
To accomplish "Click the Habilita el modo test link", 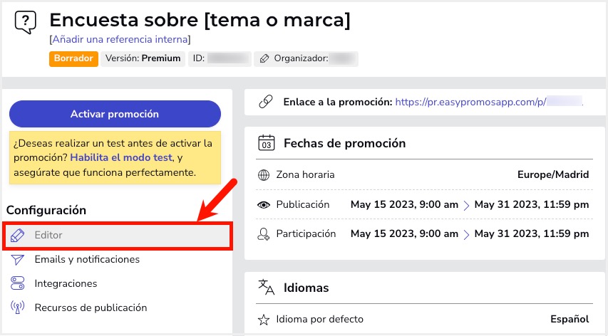I will tap(121, 157).
